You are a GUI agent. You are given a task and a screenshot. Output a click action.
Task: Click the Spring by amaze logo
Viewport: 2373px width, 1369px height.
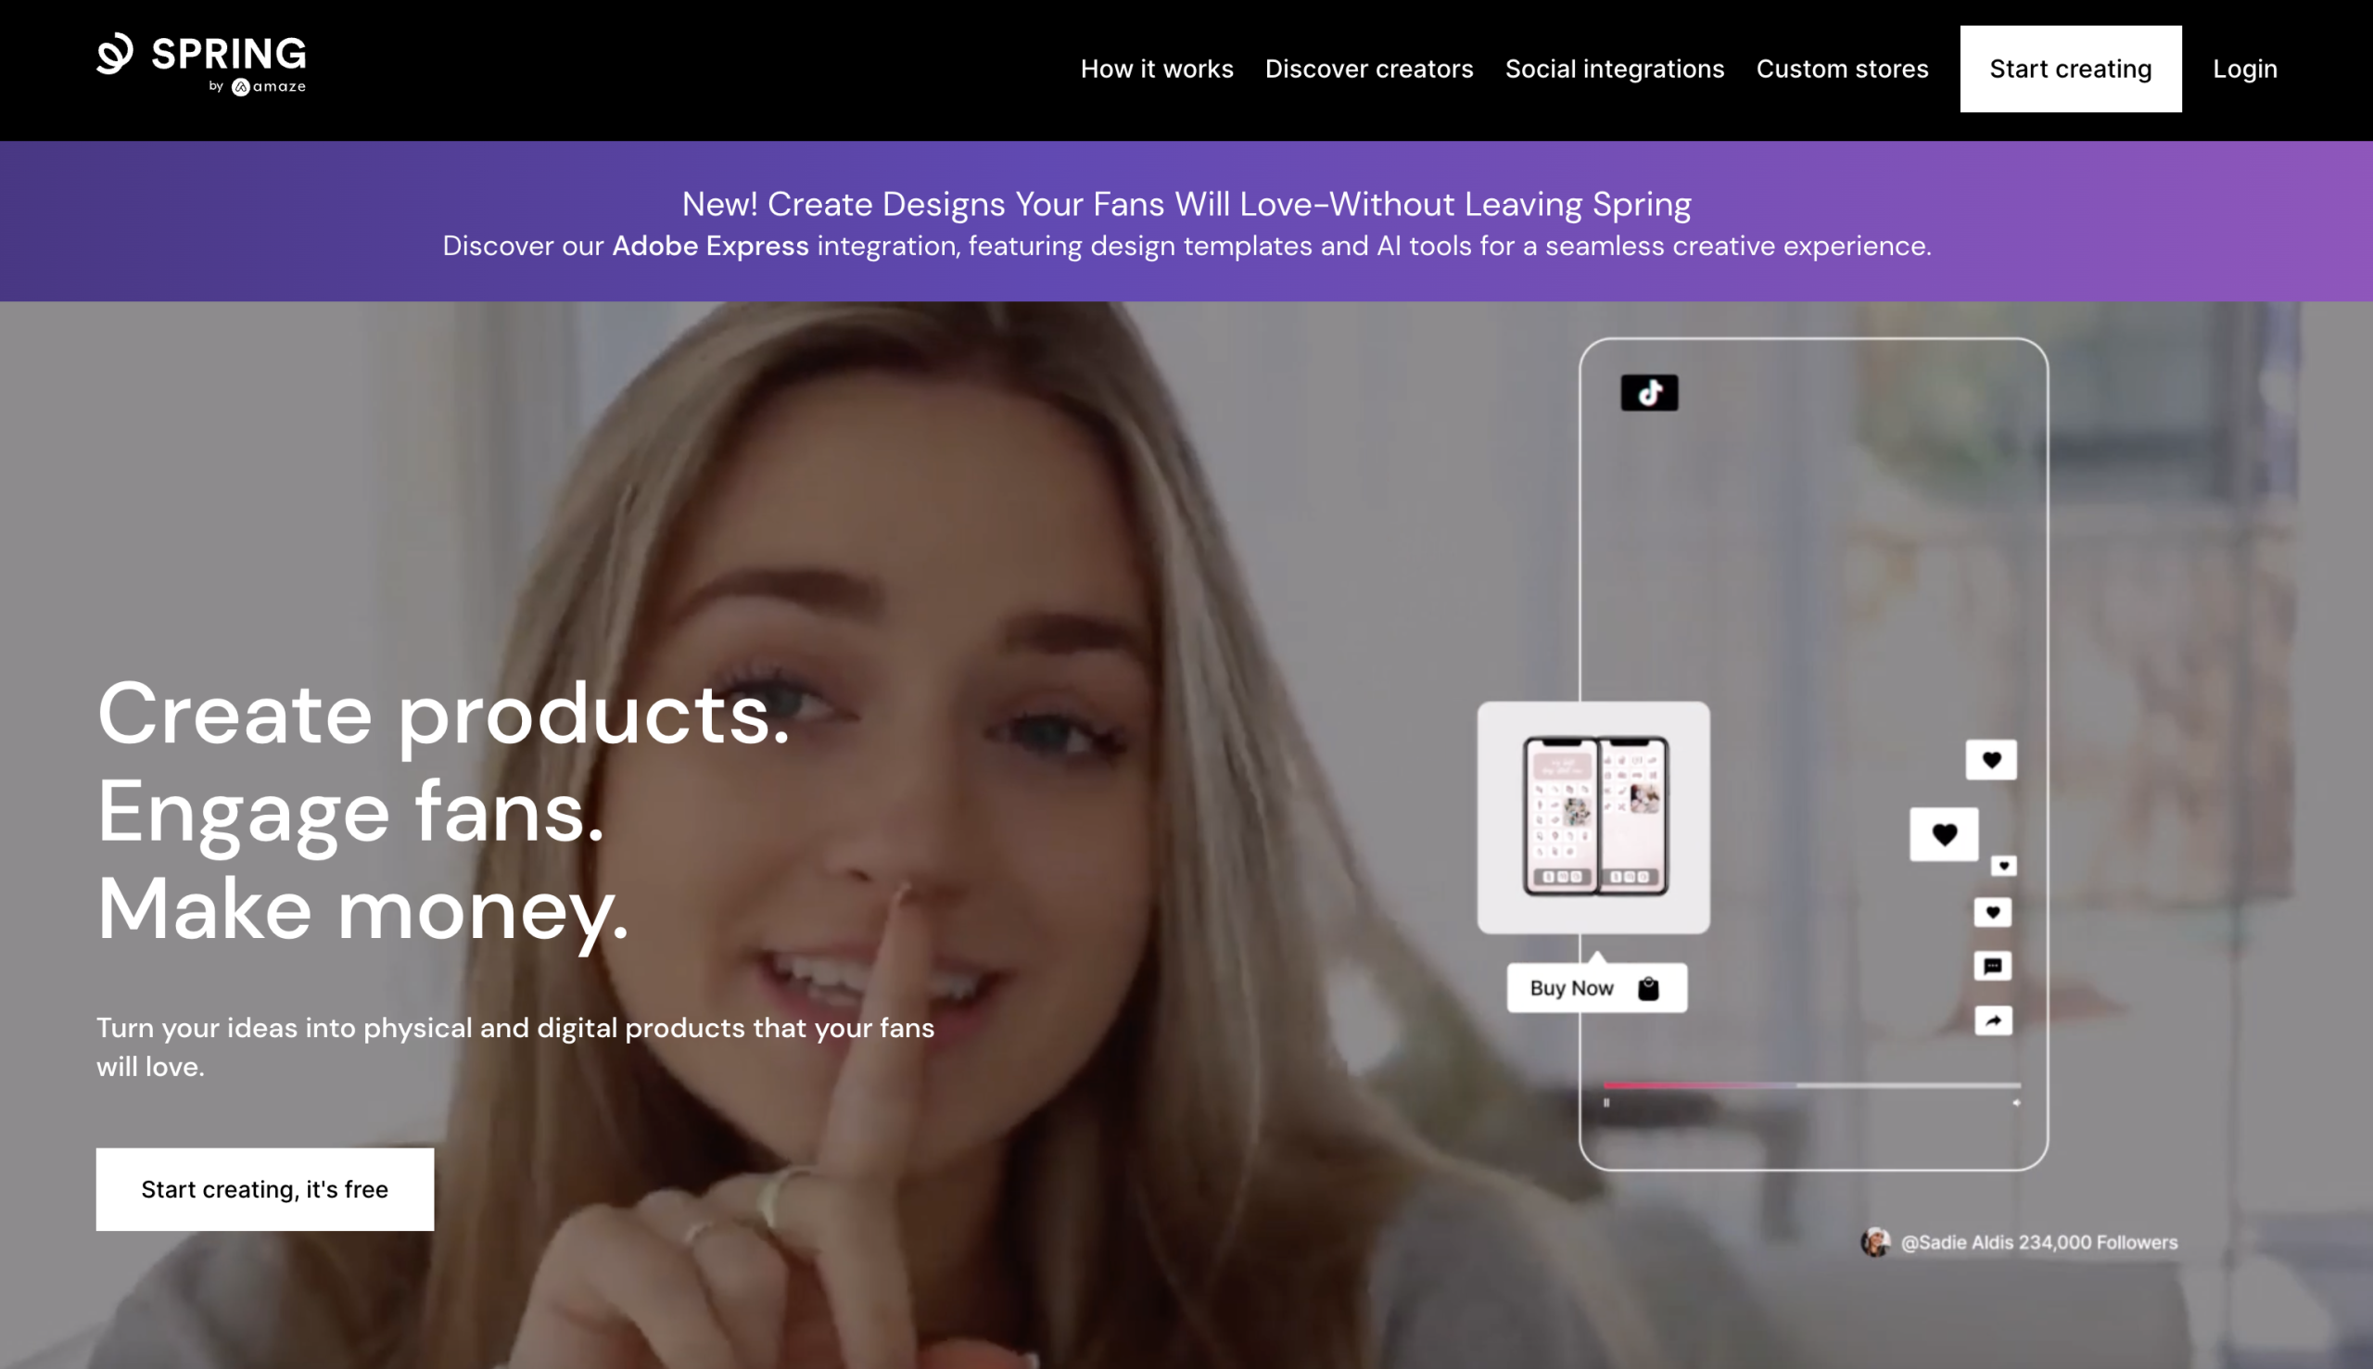(201, 64)
